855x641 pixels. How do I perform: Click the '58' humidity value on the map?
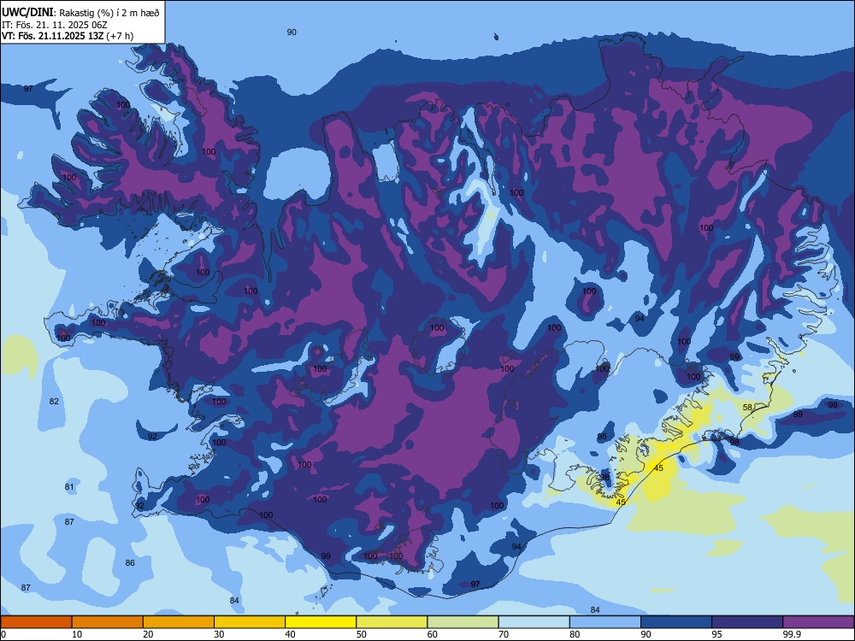click(747, 407)
